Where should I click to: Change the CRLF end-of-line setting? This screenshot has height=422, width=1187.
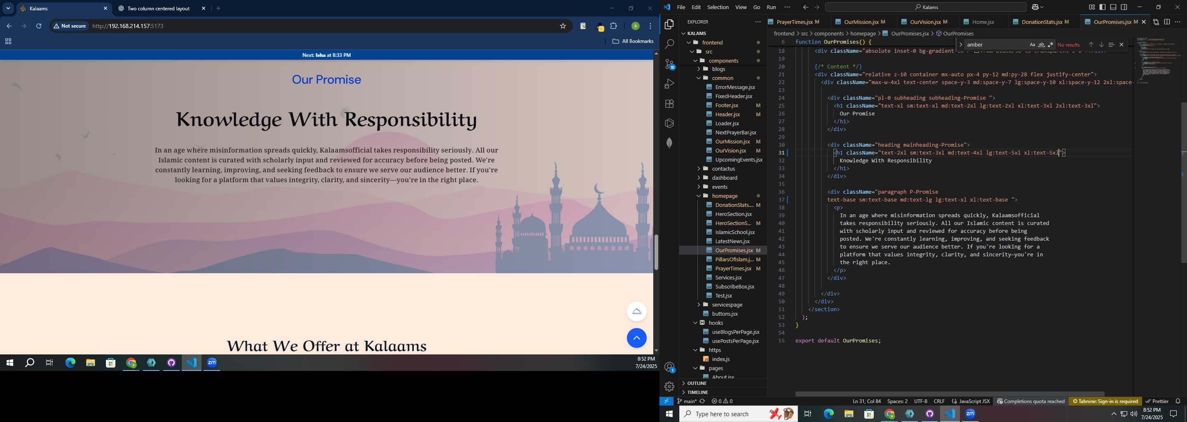pyautogui.click(x=938, y=401)
